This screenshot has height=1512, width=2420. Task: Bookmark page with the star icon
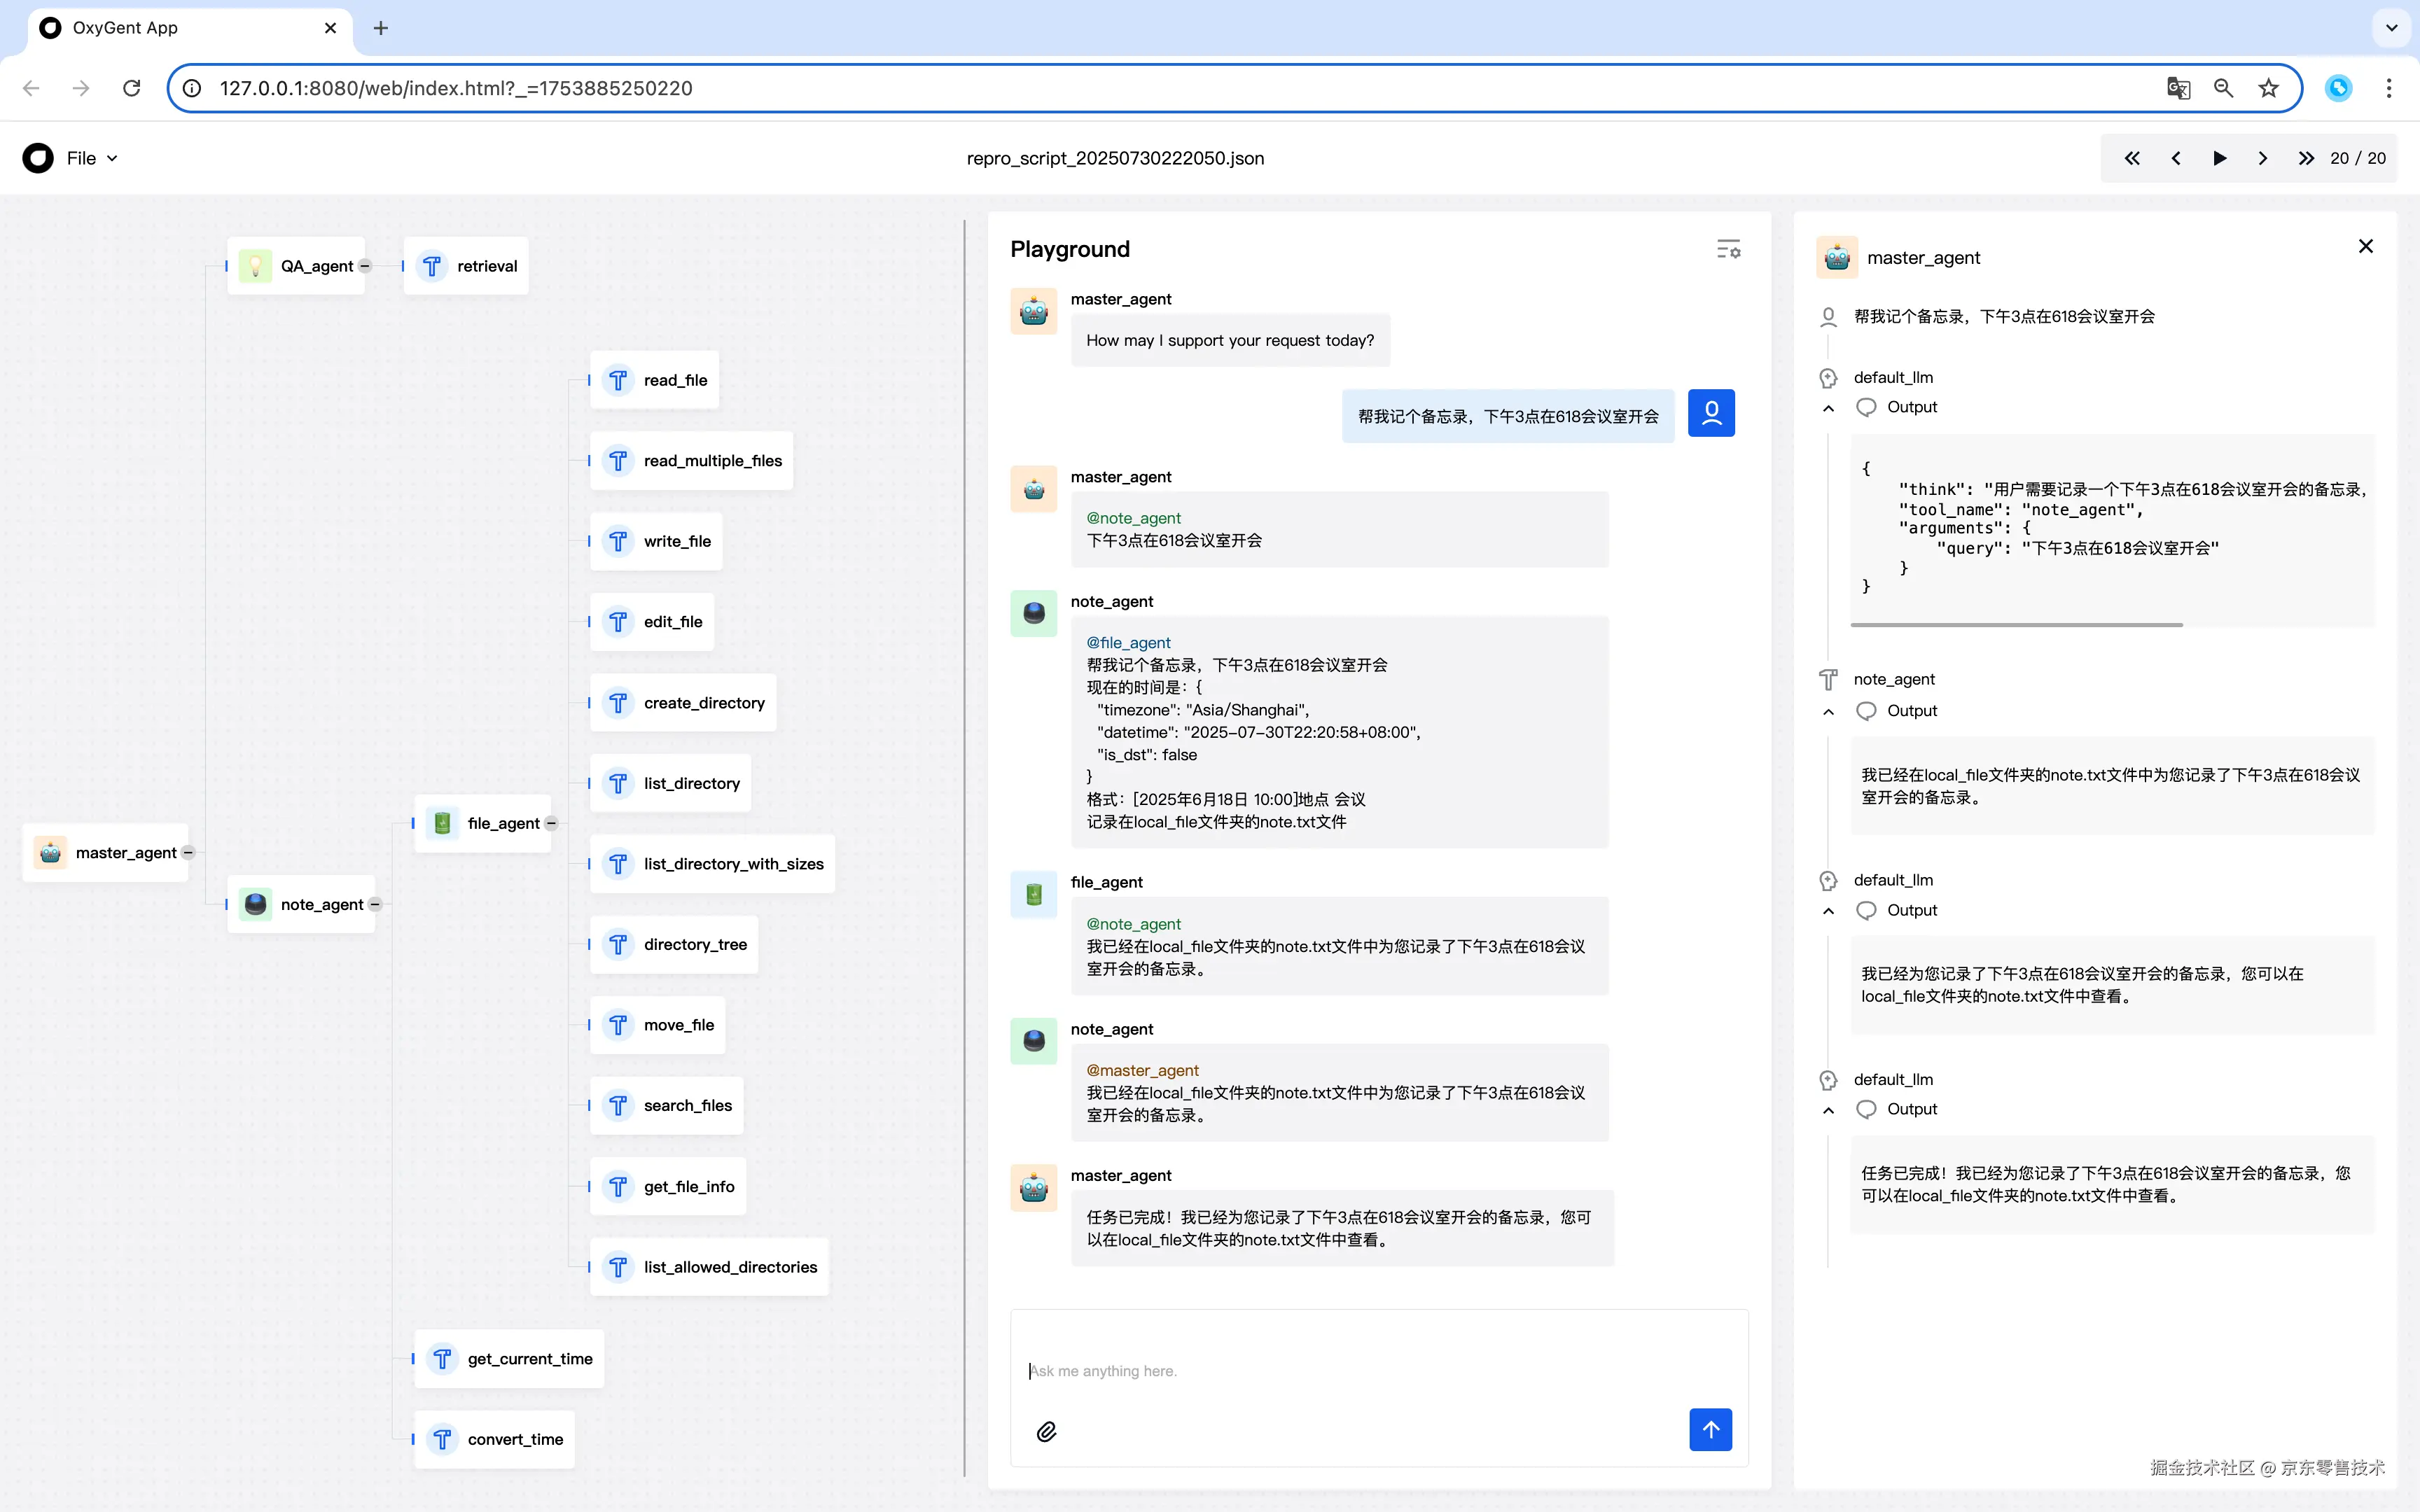tap(2268, 88)
